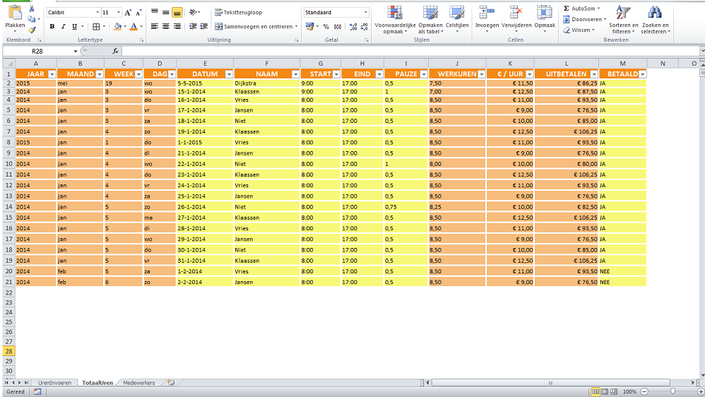
Task: Click the Opmaken als tabel icon
Action: (x=430, y=13)
